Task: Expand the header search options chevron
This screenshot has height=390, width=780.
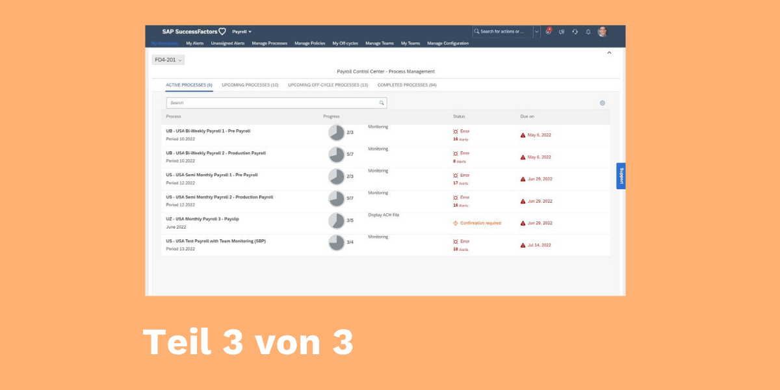Action: point(536,31)
